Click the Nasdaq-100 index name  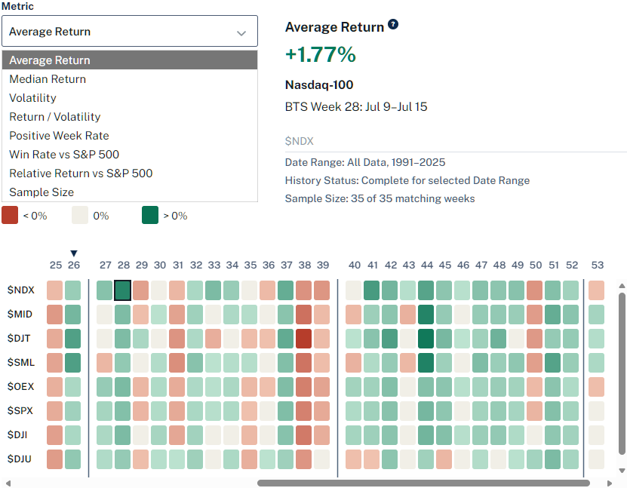[x=319, y=84]
